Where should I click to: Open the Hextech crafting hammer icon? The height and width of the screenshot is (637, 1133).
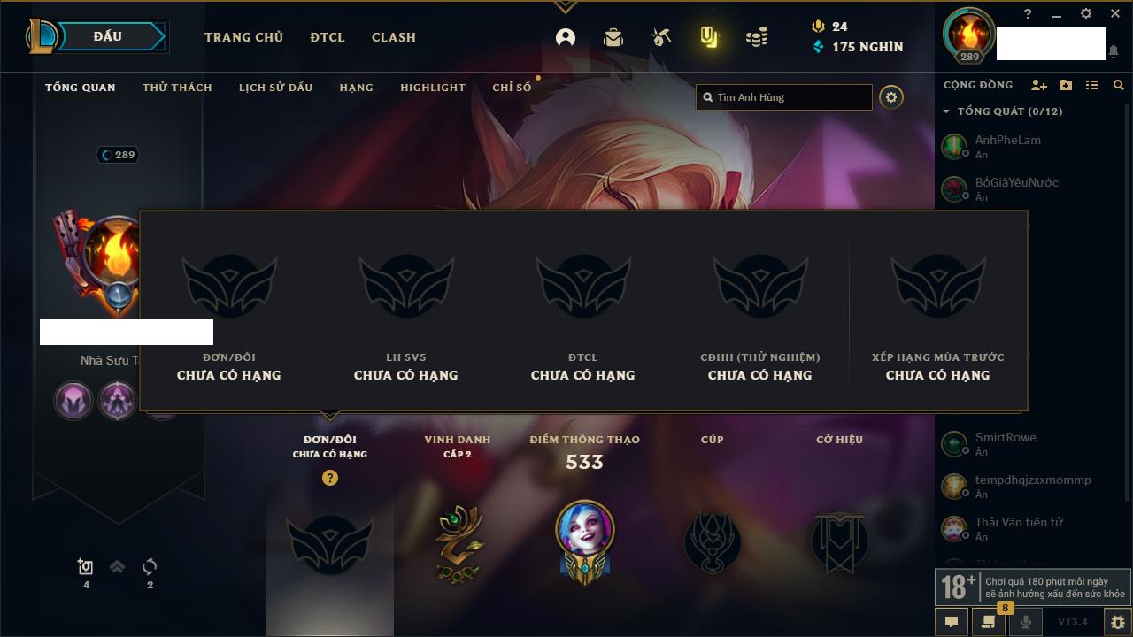coord(660,37)
